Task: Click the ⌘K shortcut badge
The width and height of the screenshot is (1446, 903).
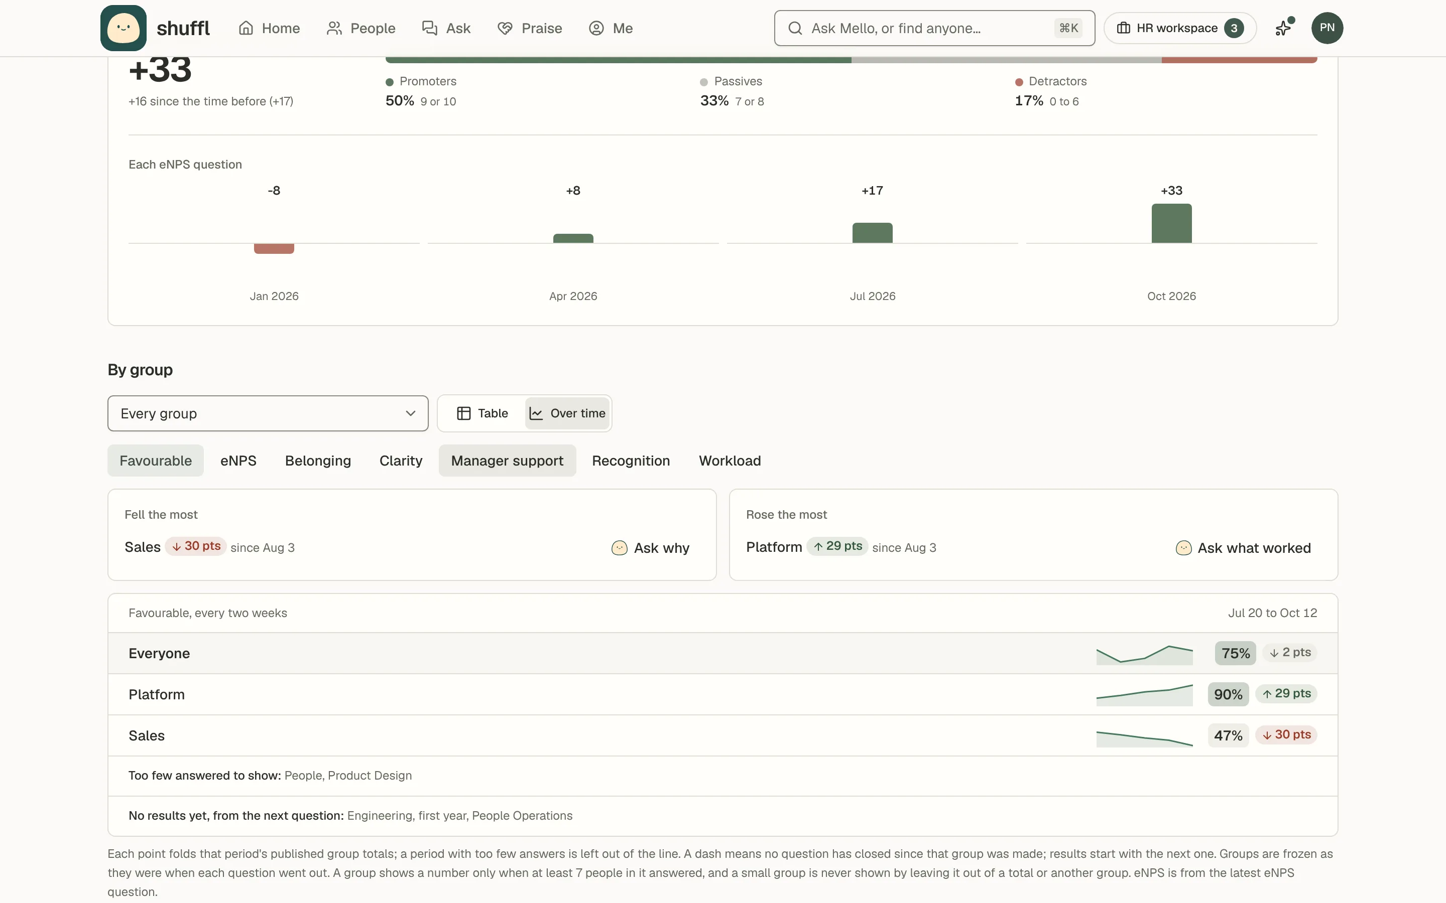Action: (1068, 28)
